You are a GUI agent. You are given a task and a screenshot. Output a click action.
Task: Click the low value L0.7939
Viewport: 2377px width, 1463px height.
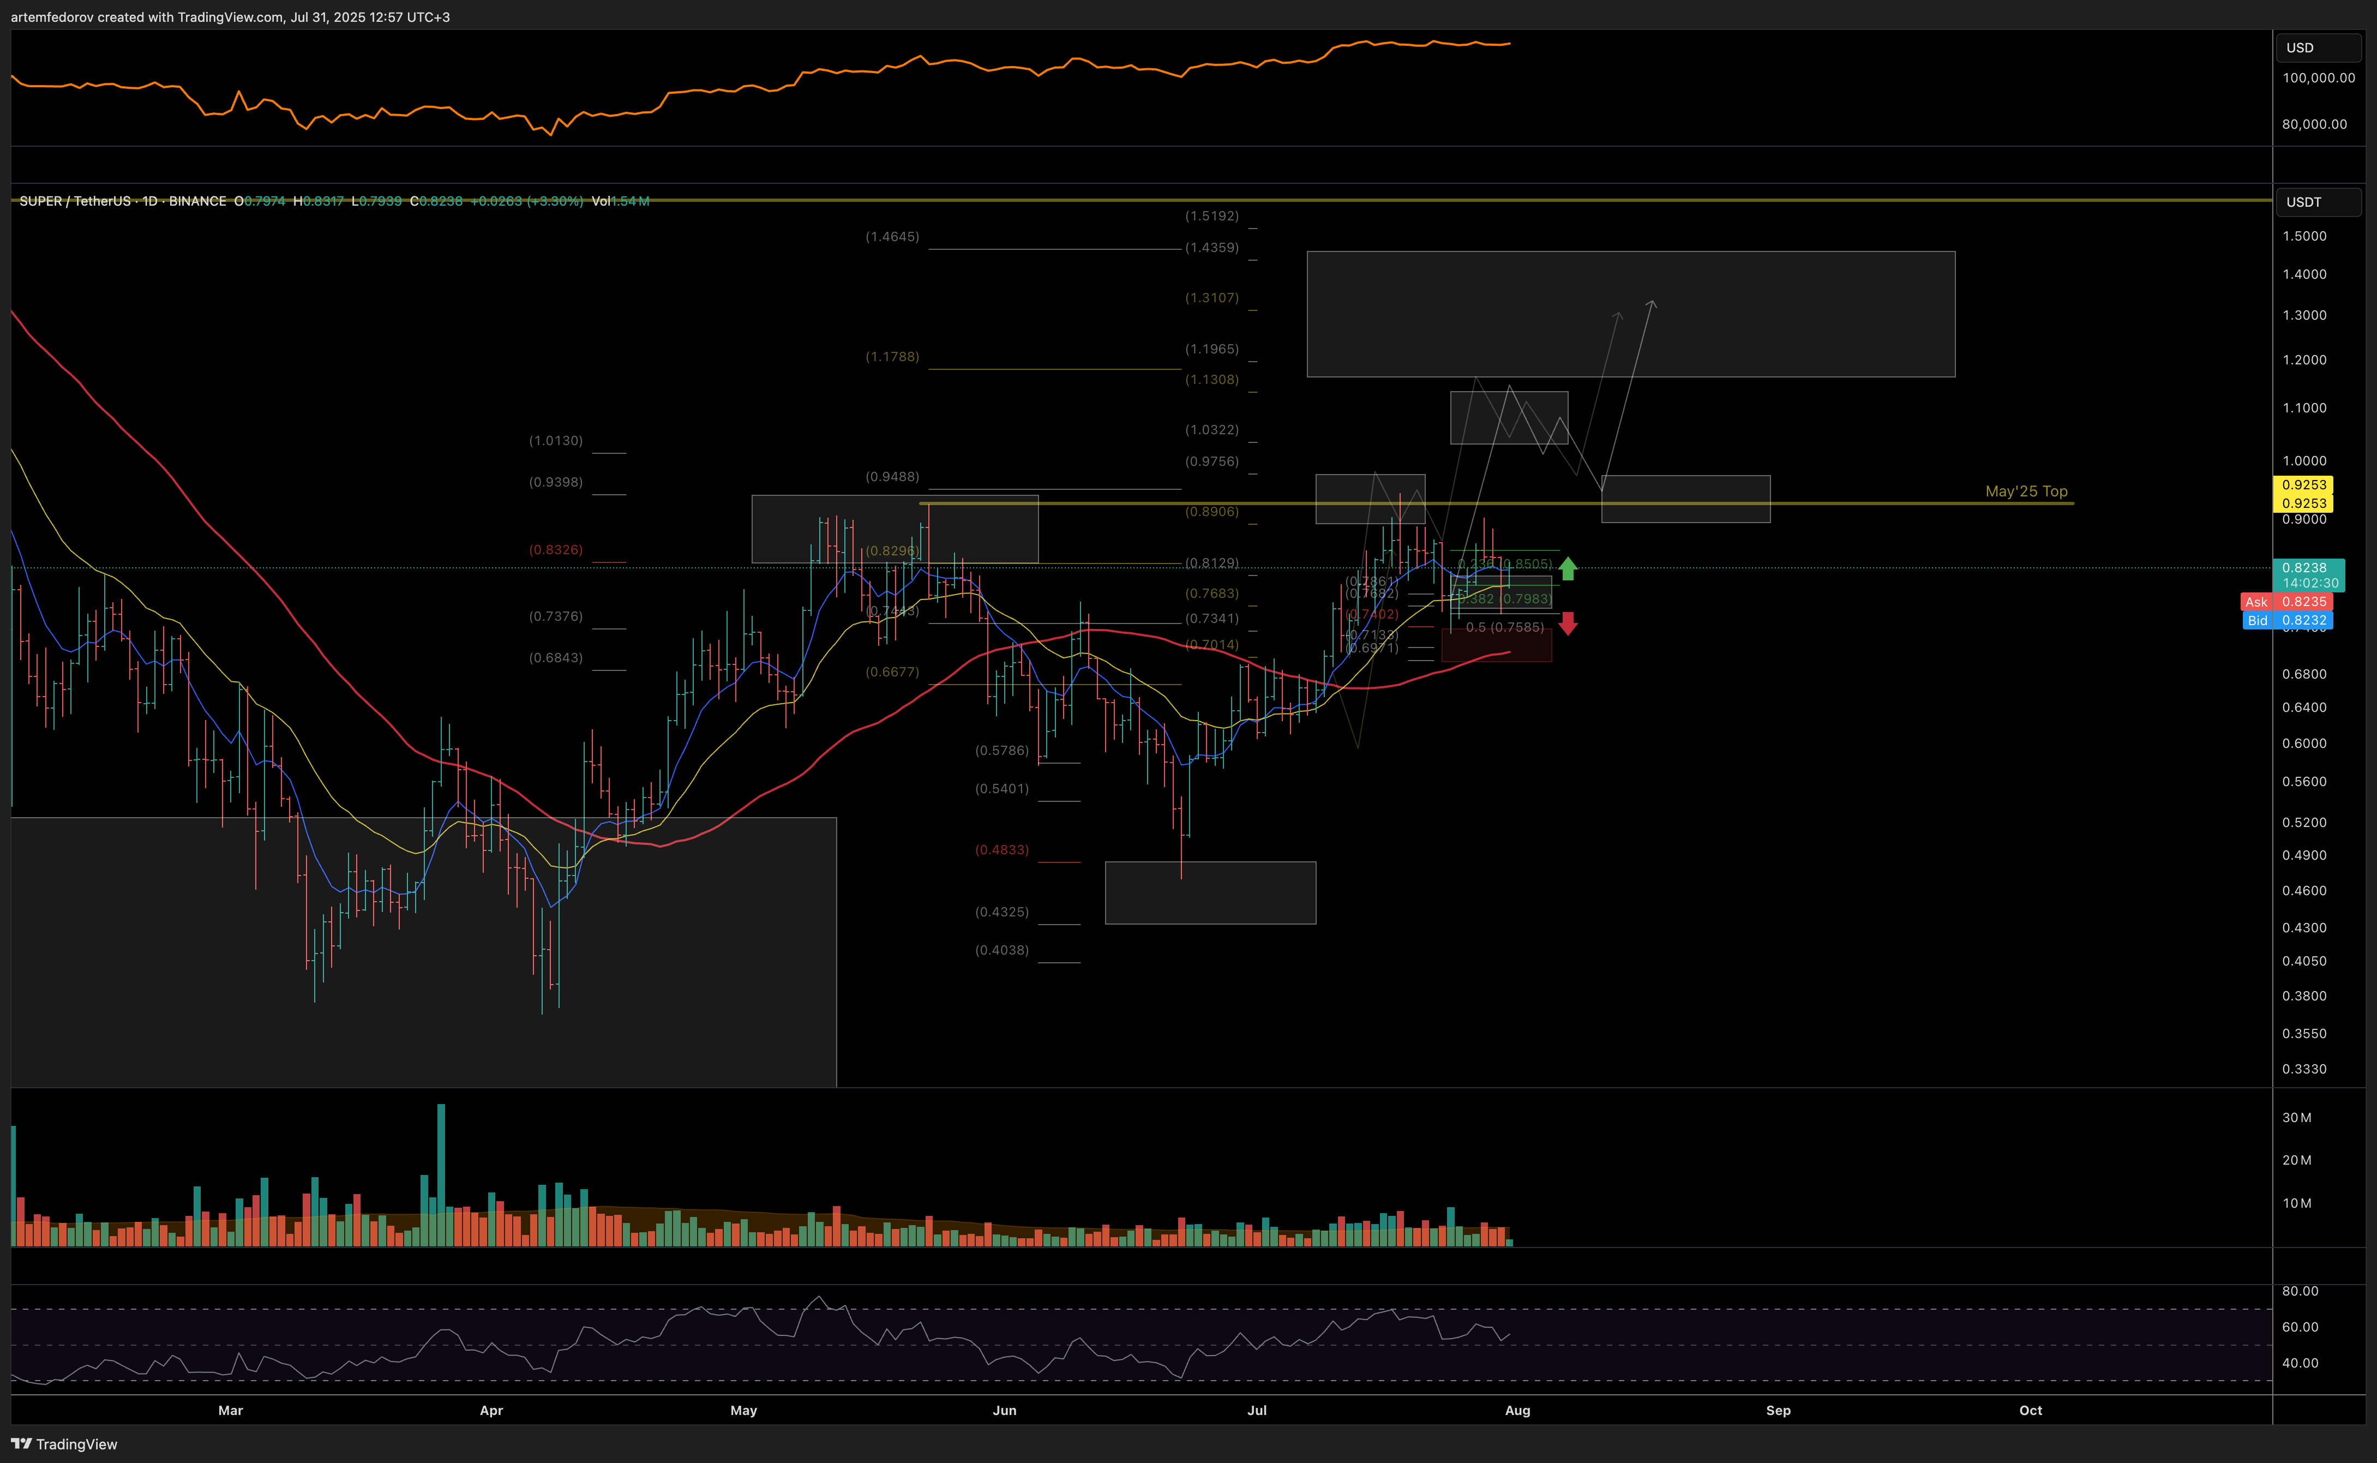[x=375, y=200]
